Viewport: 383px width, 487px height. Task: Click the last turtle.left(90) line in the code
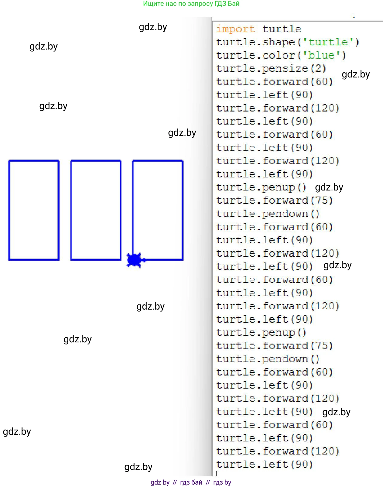coord(264,465)
